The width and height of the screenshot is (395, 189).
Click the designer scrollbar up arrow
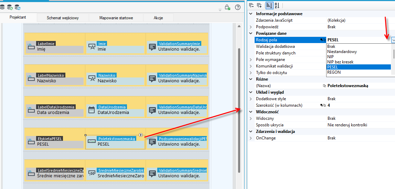point(239,26)
